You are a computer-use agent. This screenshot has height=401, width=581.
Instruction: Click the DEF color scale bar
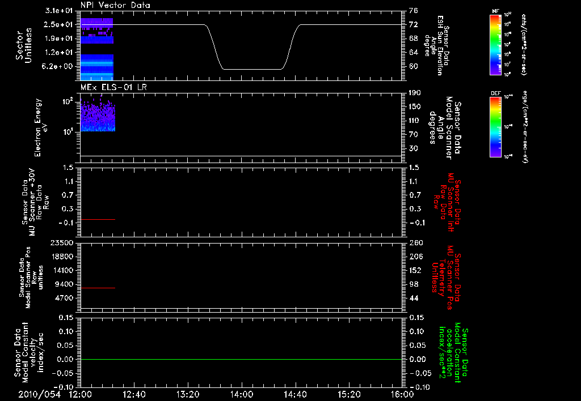pos(495,127)
